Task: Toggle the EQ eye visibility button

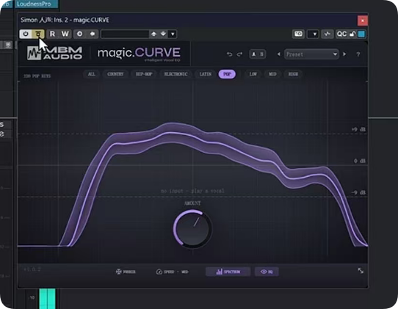Action: pos(267,272)
